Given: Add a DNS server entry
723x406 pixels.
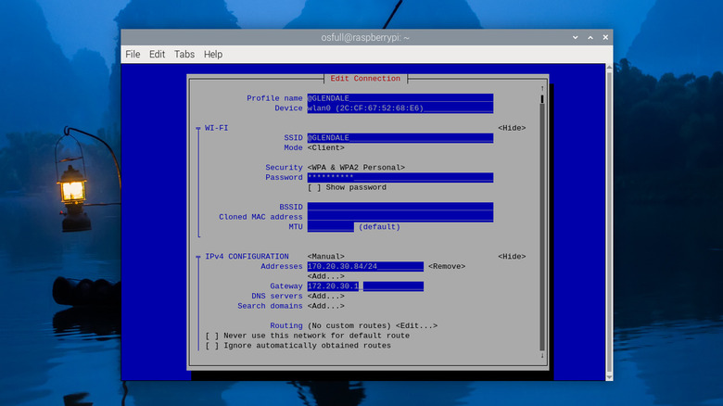Looking at the screenshot, I should click(325, 296).
